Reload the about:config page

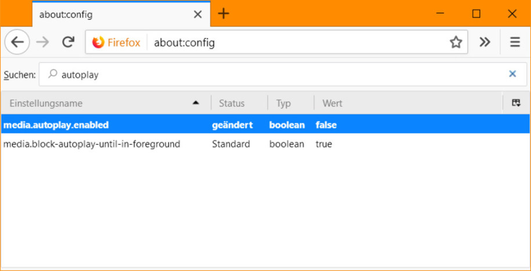[68, 42]
